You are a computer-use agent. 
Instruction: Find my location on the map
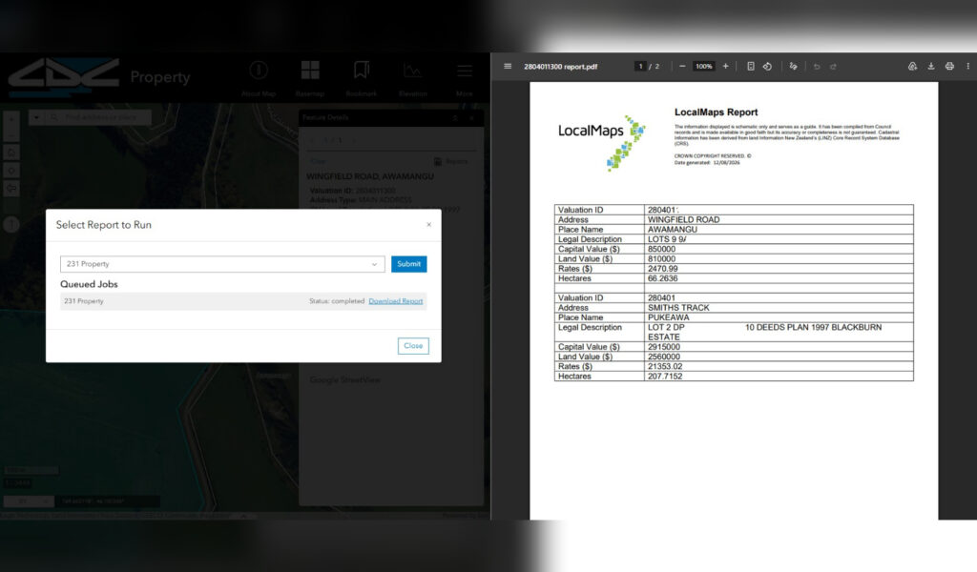[11, 171]
